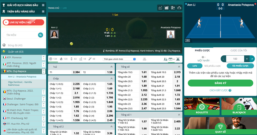
Task: Click the search magnifier button
Action: pos(41,35)
